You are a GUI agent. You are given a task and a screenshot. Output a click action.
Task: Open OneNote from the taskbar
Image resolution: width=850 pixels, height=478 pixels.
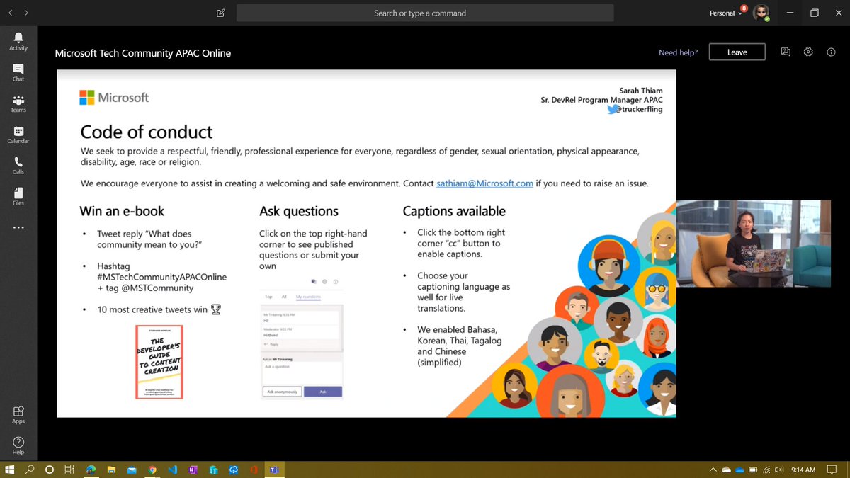point(193,470)
